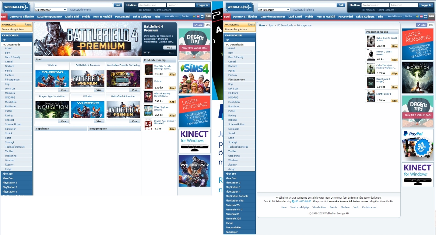
Task: Expand the Nintendo 3DS category
Action: (240, 219)
